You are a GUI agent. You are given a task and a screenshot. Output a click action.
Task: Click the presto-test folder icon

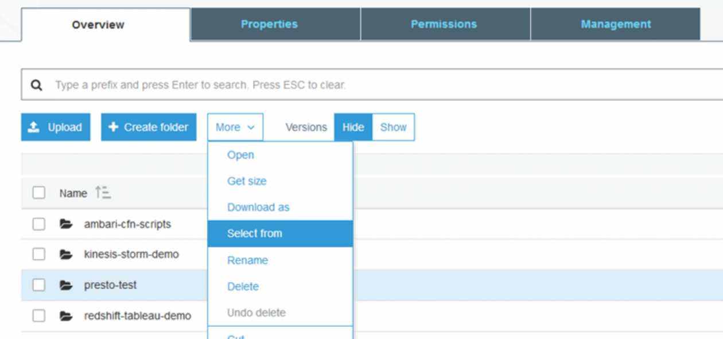[66, 285]
